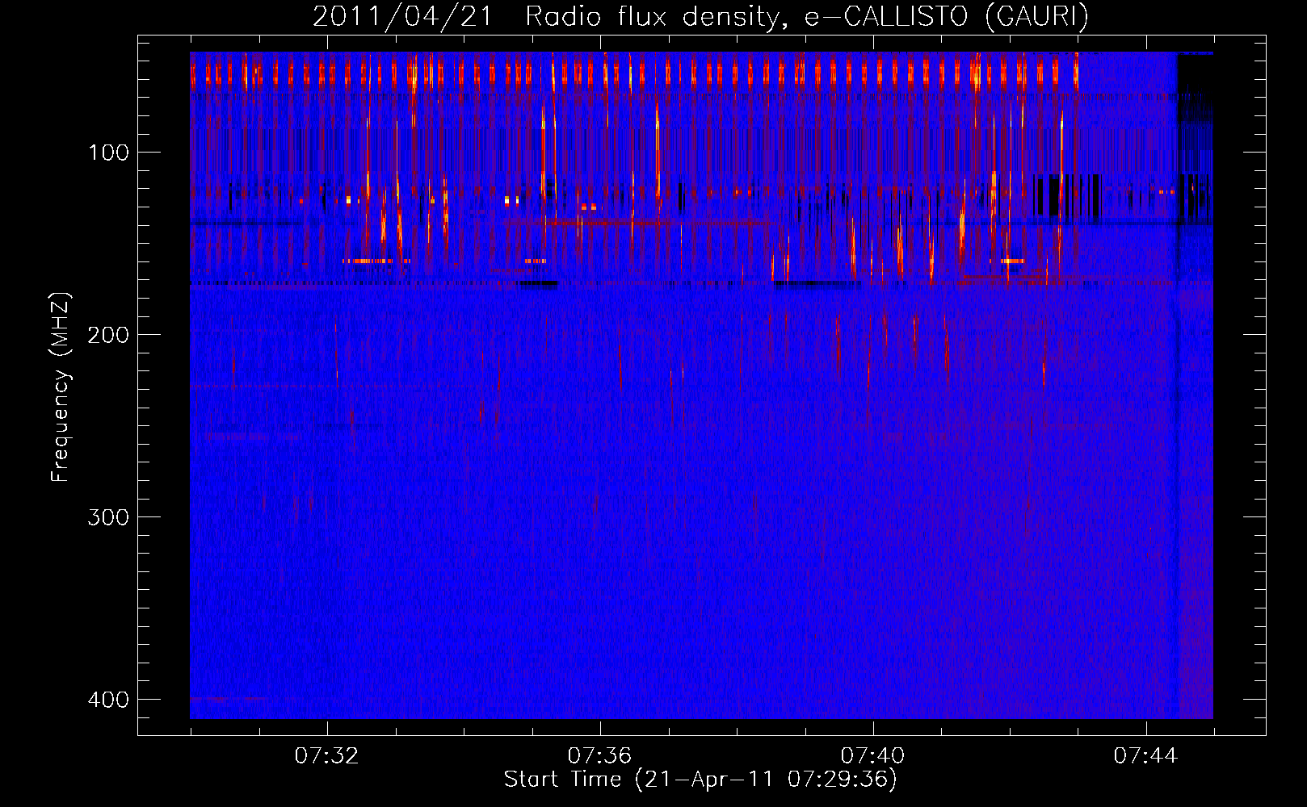This screenshot has height=807, width=1307.
Task: Click the 400 frequency tick label
Action: 108,700
